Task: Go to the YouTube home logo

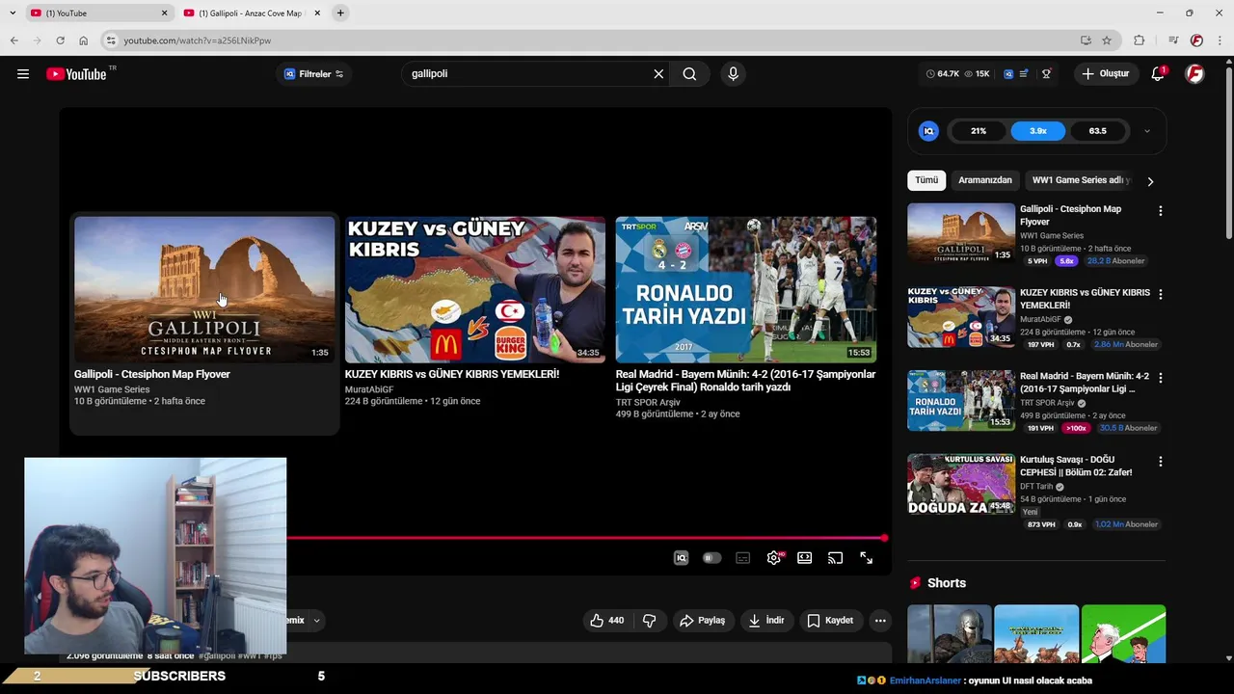Action: [x=76, y=74]
